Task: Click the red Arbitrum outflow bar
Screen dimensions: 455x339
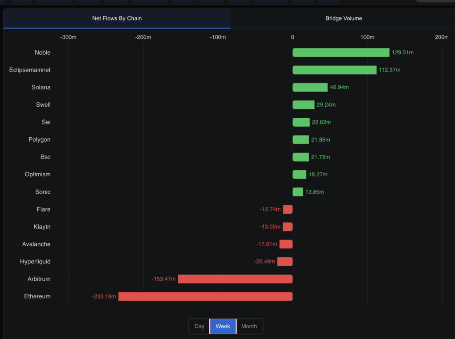Action: click(x=235, y=279)
